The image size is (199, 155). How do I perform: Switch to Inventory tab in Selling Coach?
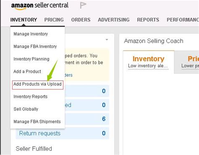click(x=149, y=62)
